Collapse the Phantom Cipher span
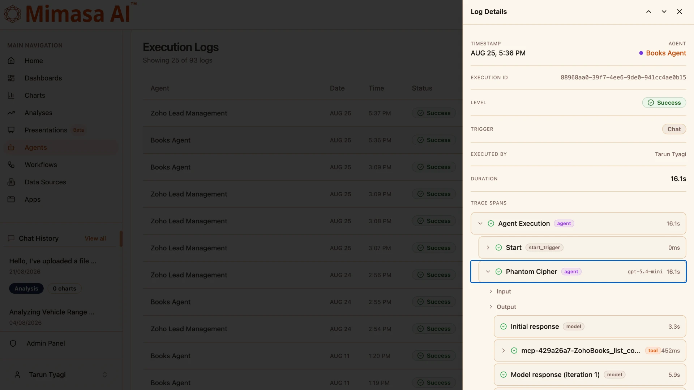This screenshot has width=694, height=390. tap(488, 272)
